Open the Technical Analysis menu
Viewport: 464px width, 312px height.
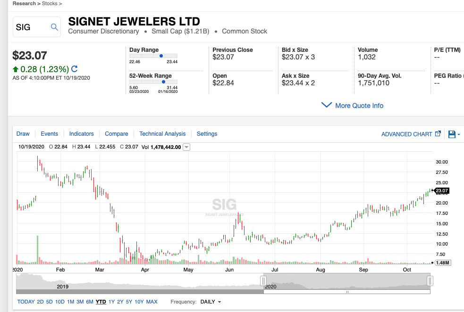[x=162, y=133]
